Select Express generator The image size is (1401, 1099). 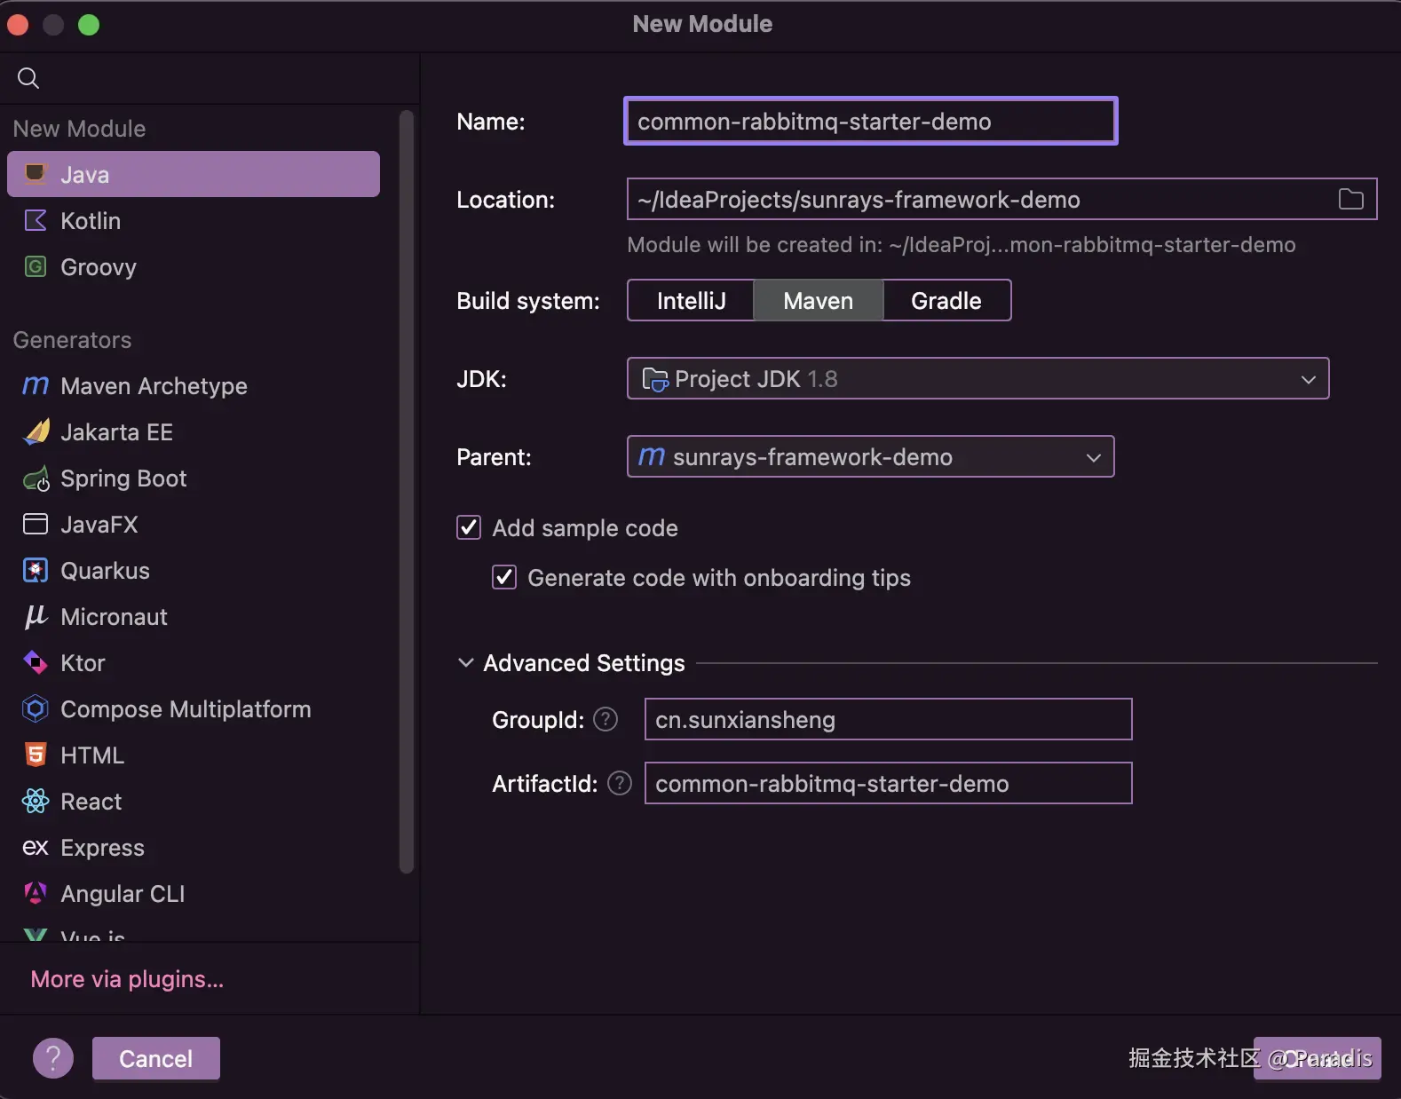pos(194,847)
